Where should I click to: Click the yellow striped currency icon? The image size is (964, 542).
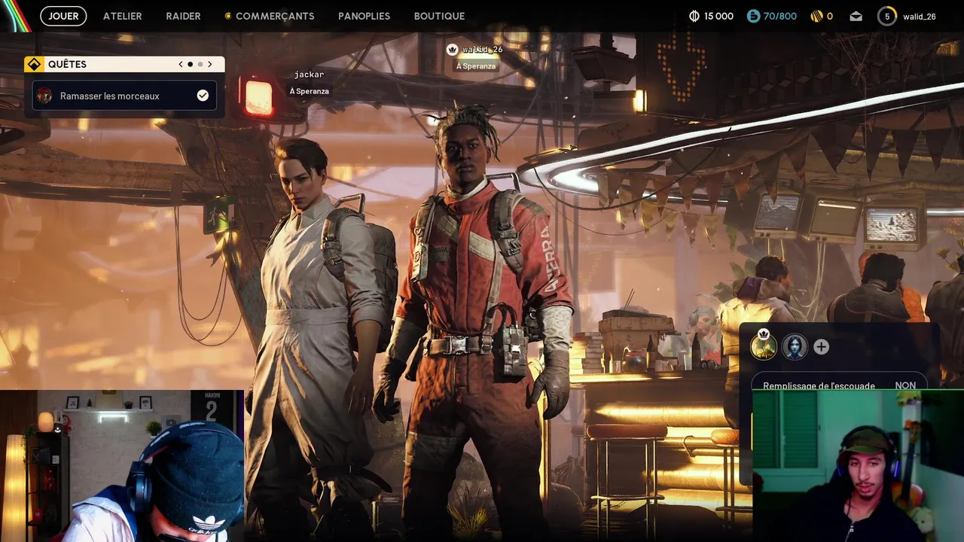[x=816, y=16]
